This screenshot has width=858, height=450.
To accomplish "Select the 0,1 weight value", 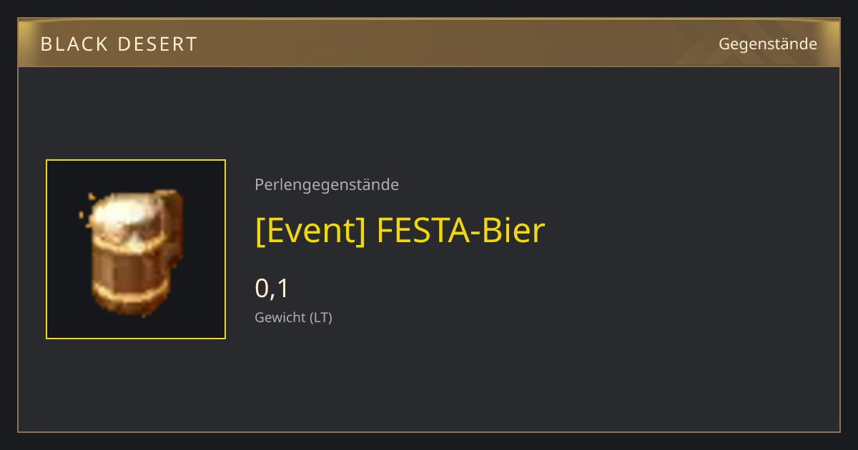I will [272, 289].
